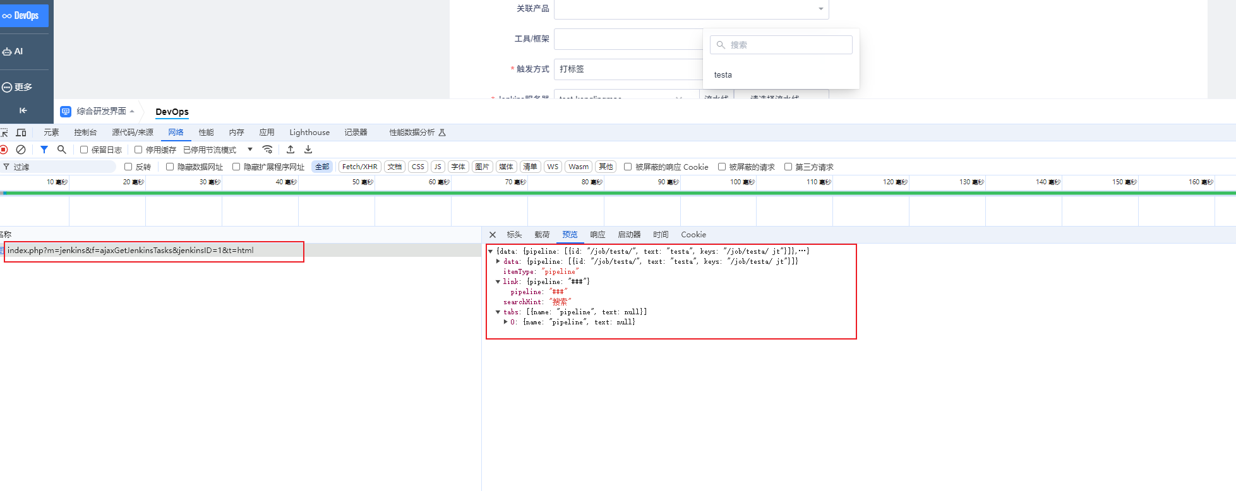
Task: Switch to 控制台 DevTools tab
Action: pos(85,133)
